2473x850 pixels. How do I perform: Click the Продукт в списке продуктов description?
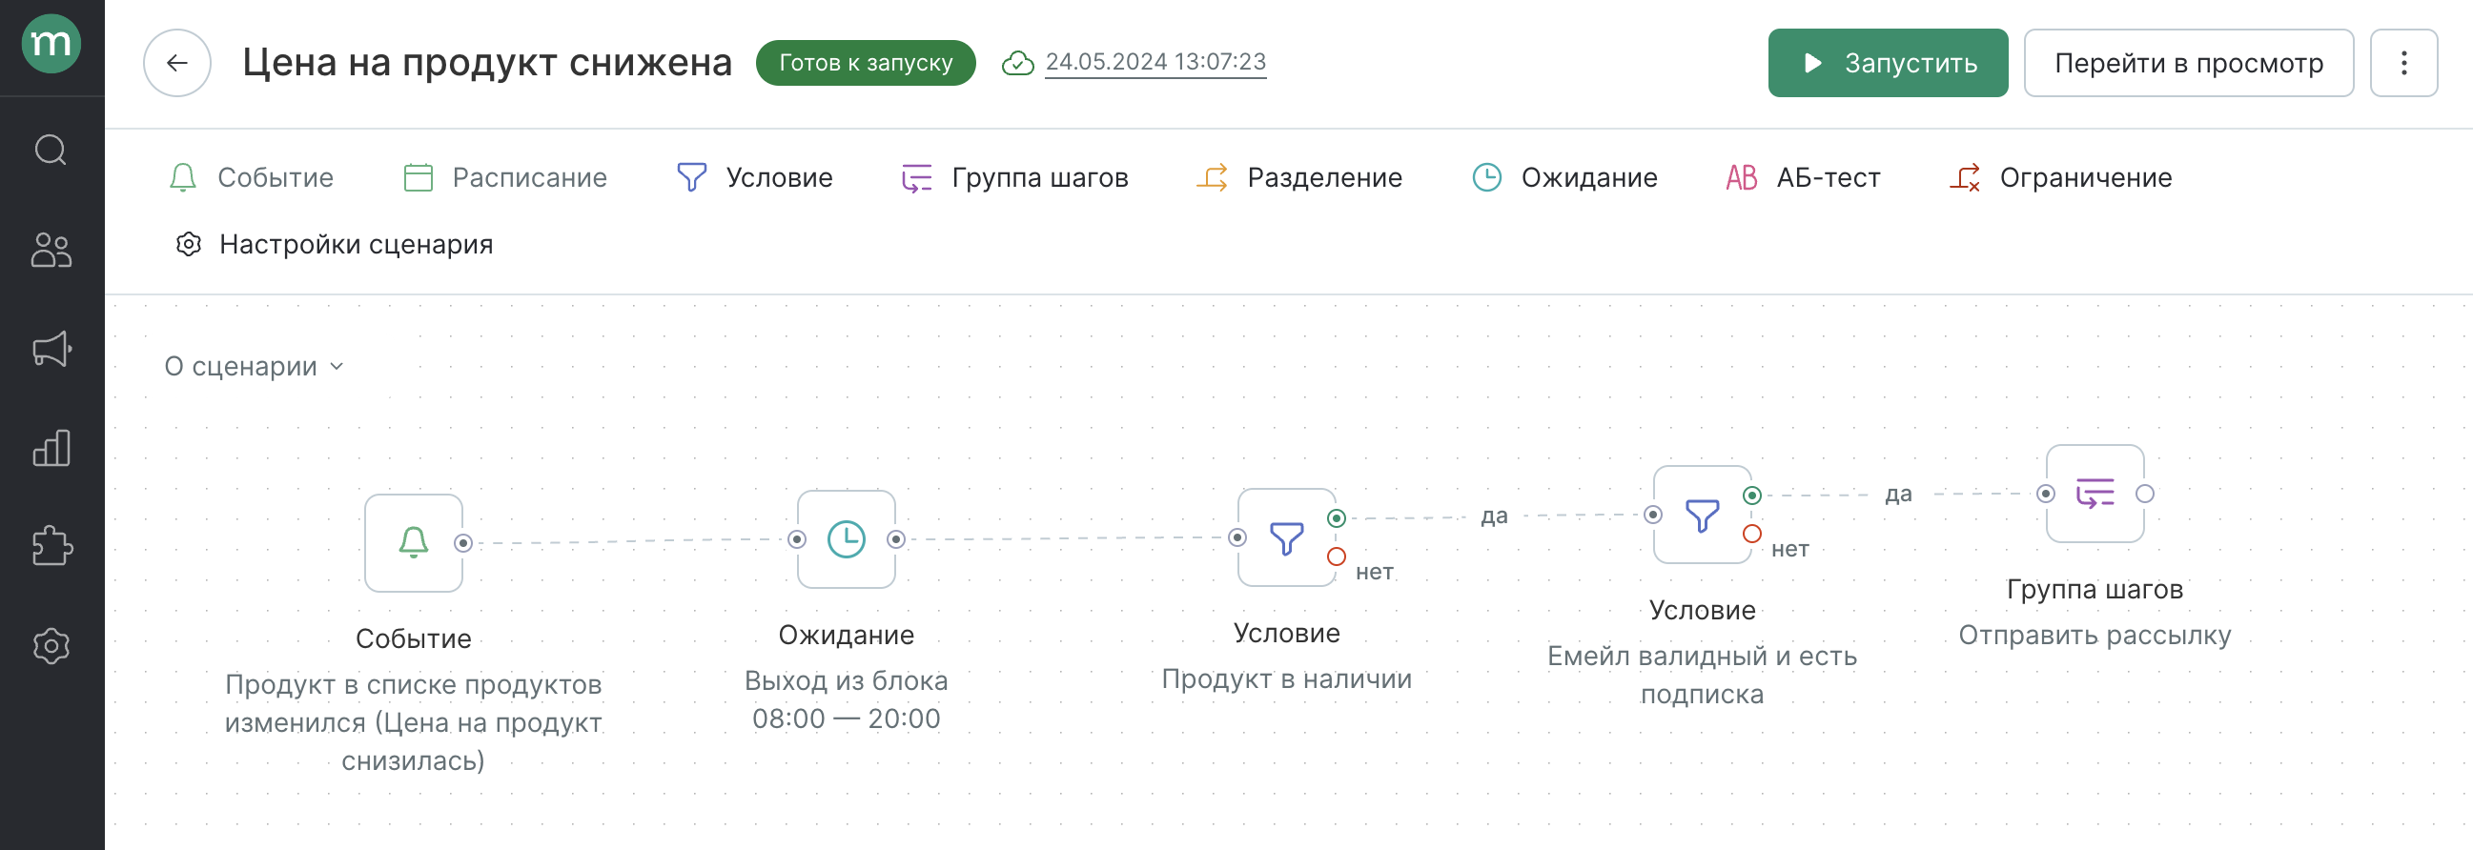pos(414,722)
